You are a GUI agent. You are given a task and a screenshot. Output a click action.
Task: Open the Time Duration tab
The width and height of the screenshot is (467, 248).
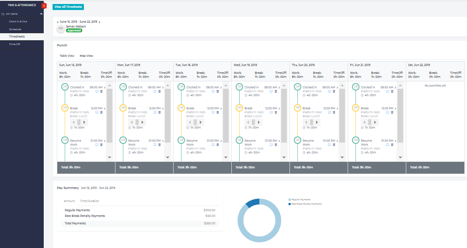click(x=89, y=201)
